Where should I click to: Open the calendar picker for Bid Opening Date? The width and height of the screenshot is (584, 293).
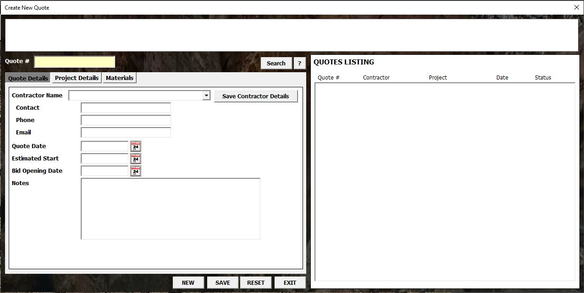[135, 171]
